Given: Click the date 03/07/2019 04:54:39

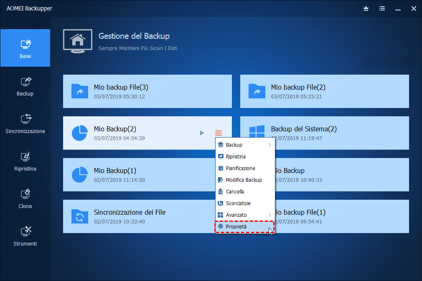Looking at the screenshot, I should click(119, 138).
